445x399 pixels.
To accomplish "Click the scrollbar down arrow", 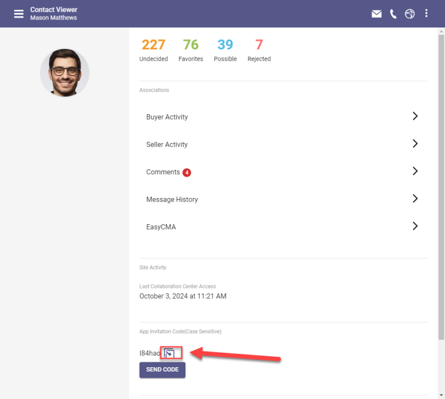I will pyautogui.click(x=441, y=395).
